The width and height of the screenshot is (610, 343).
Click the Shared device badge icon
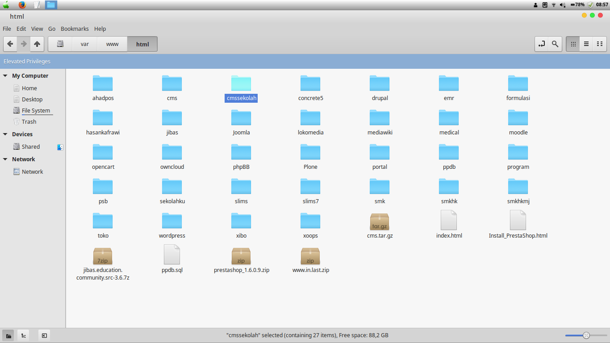pyautogui.click(x=60, y=147)
